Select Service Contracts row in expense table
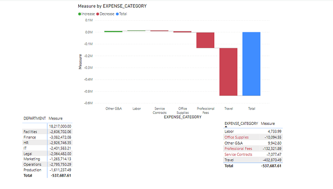 coord(253,154)
